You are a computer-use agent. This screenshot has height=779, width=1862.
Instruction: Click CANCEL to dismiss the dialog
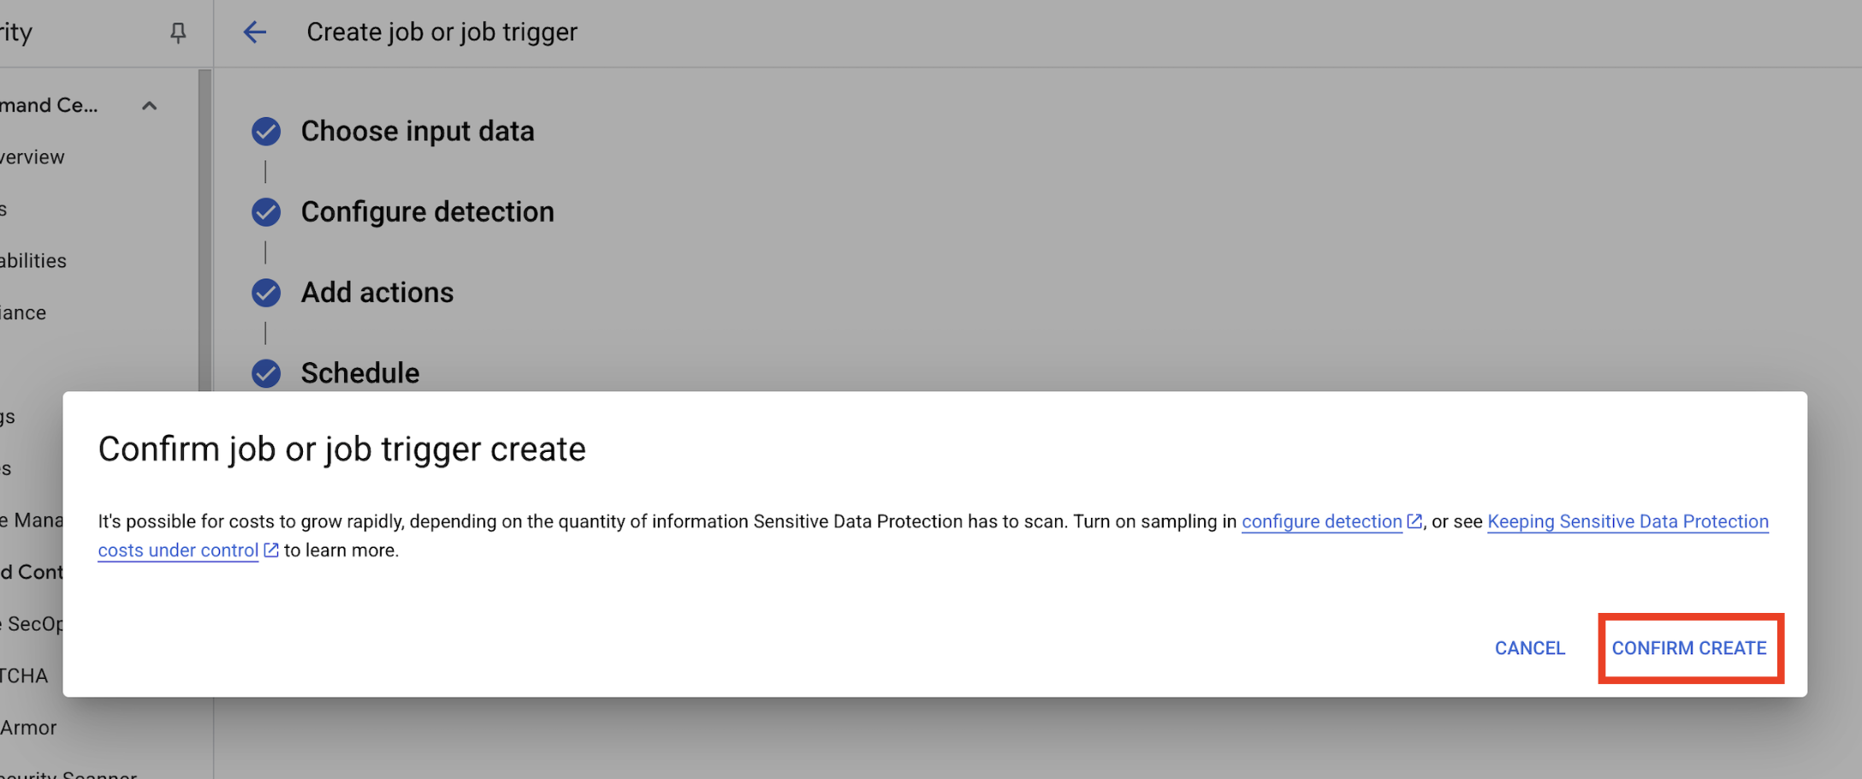tap(1529, 648)
